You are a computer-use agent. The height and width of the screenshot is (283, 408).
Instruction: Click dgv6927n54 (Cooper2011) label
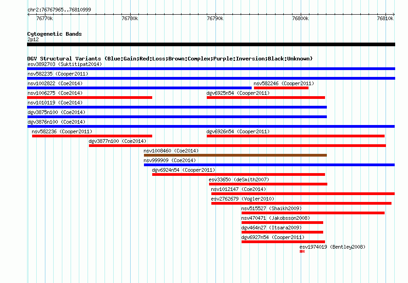(273, 237)
